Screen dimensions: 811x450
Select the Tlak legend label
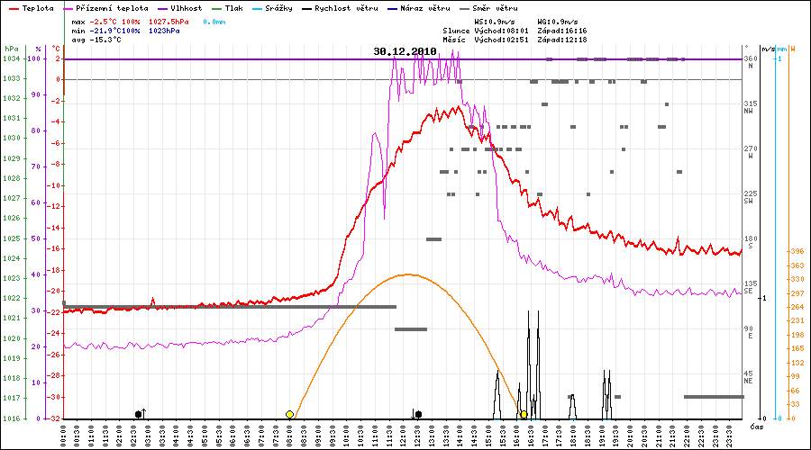click(233, 8)
